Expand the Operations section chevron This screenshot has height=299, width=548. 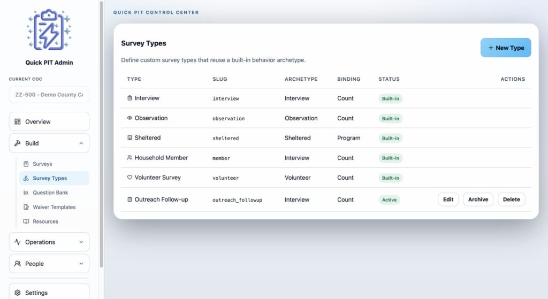81,242
